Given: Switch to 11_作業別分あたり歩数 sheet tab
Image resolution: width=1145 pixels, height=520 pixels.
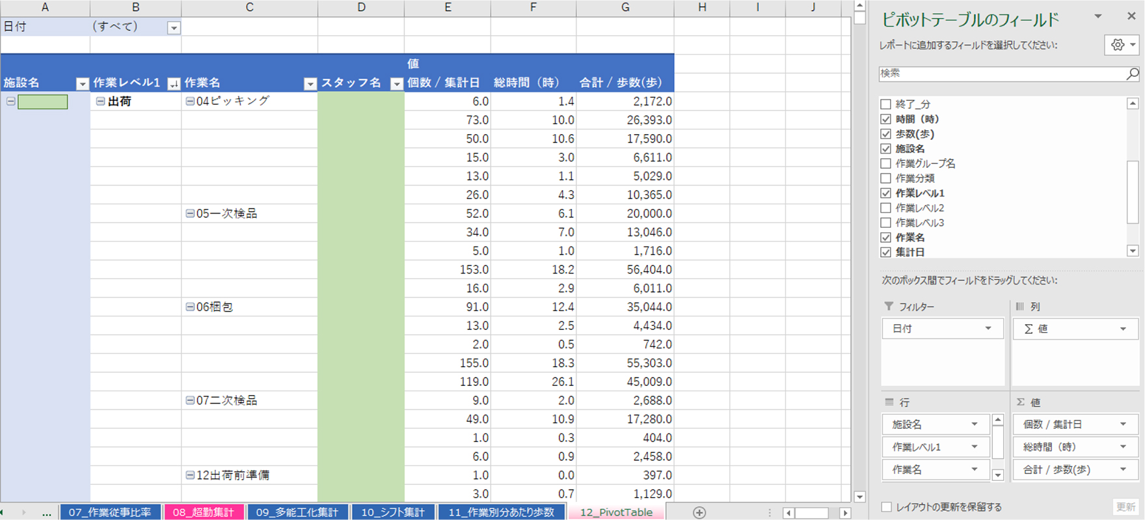Looking at the screenshot, I should pyautogui.click(x=501, y=512).
